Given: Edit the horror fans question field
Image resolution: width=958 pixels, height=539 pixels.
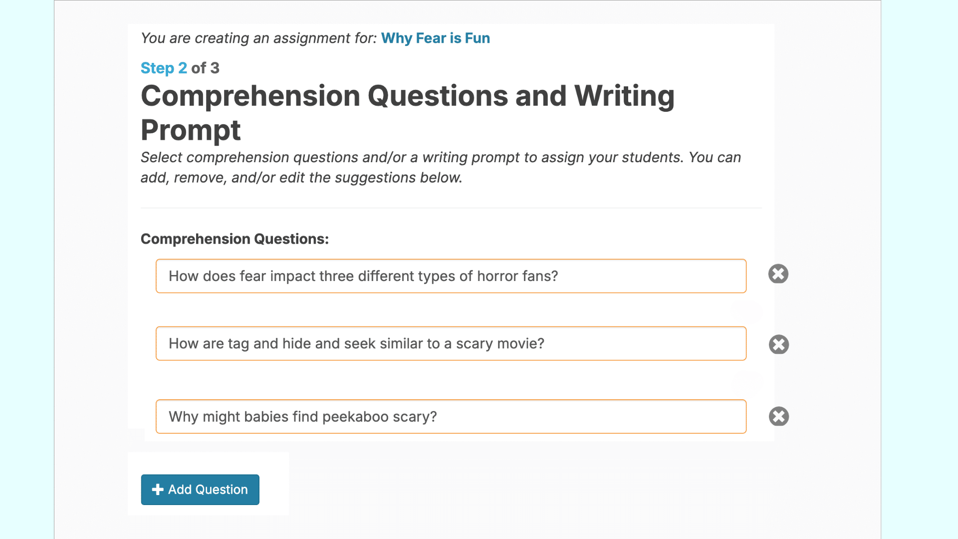Looking at the screenshot, I should click(649, 276).
